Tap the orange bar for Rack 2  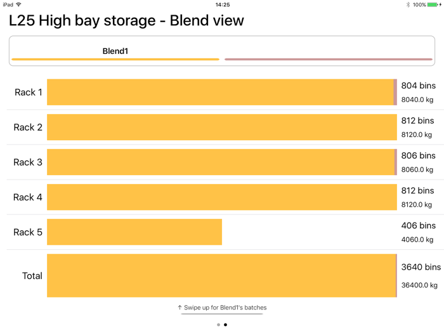pos(221,127)
